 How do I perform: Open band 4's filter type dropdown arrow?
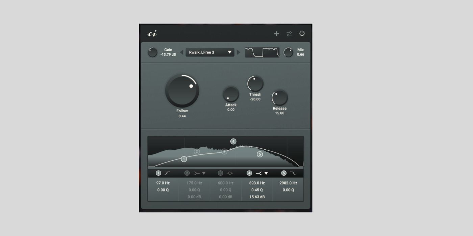coord(266,173)
